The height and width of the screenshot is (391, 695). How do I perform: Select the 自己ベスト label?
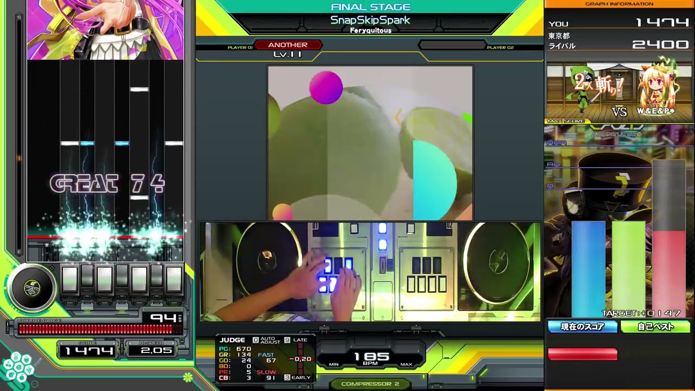coord(655,327)
